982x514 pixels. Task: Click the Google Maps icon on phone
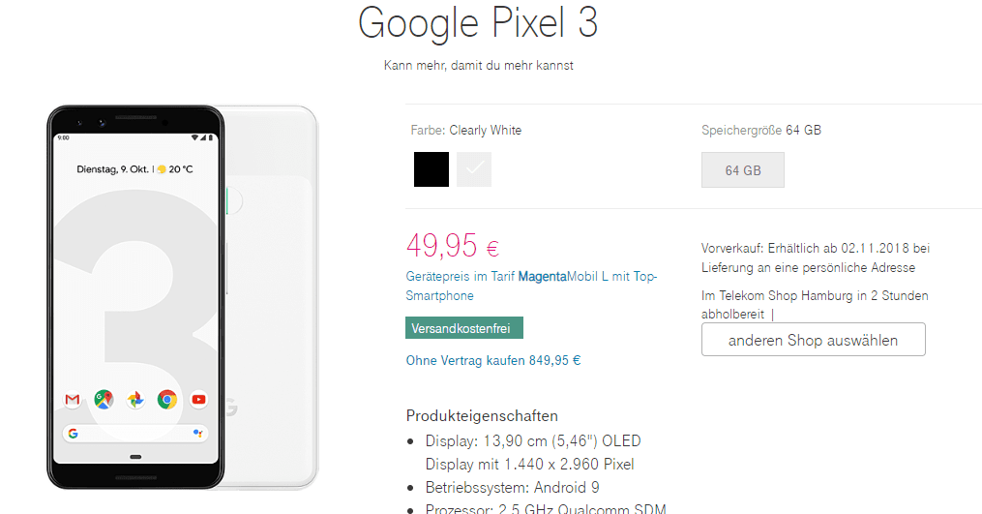coord(104,399)
